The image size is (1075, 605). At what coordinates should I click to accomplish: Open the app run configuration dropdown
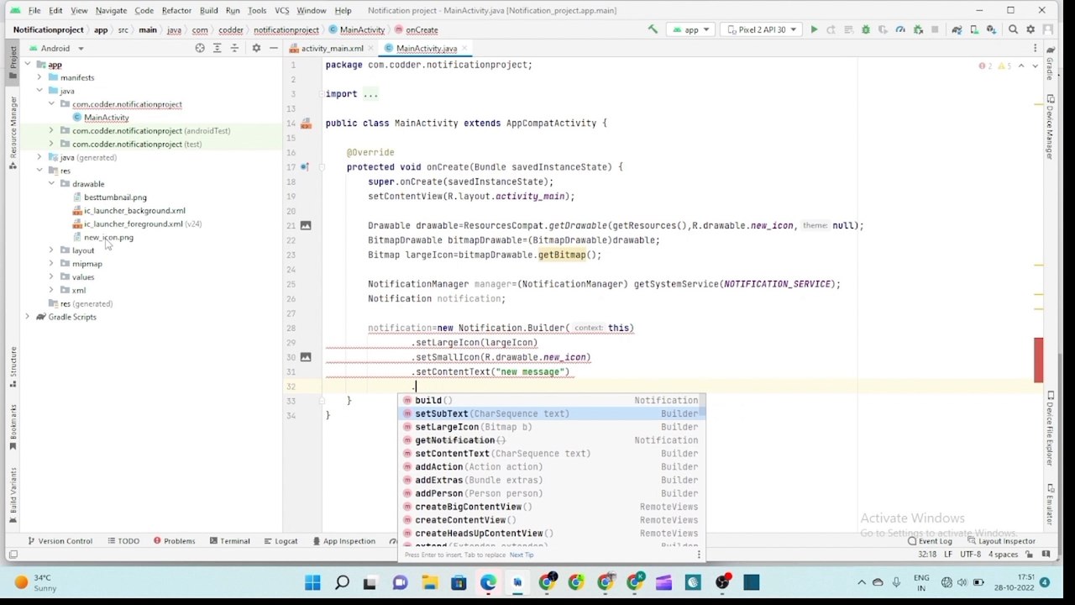(691, 29)
